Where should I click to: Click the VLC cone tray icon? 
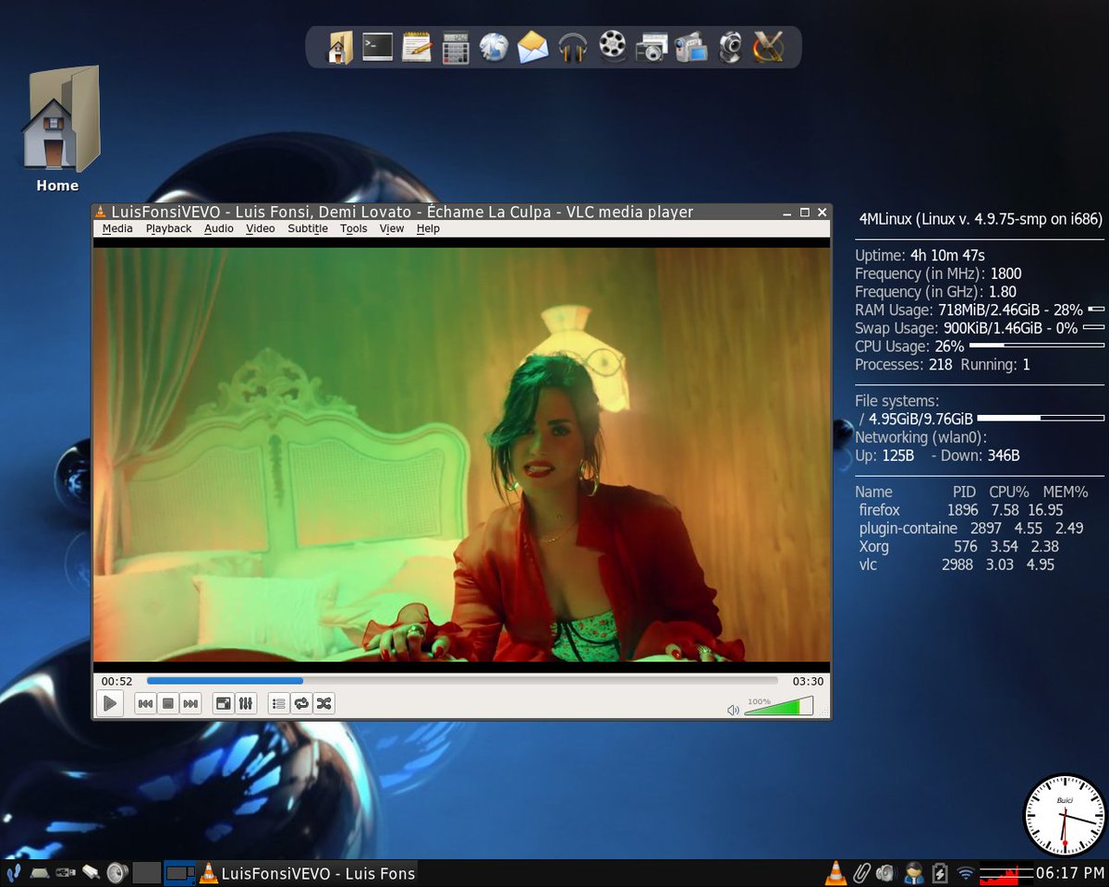click(835, 872)
